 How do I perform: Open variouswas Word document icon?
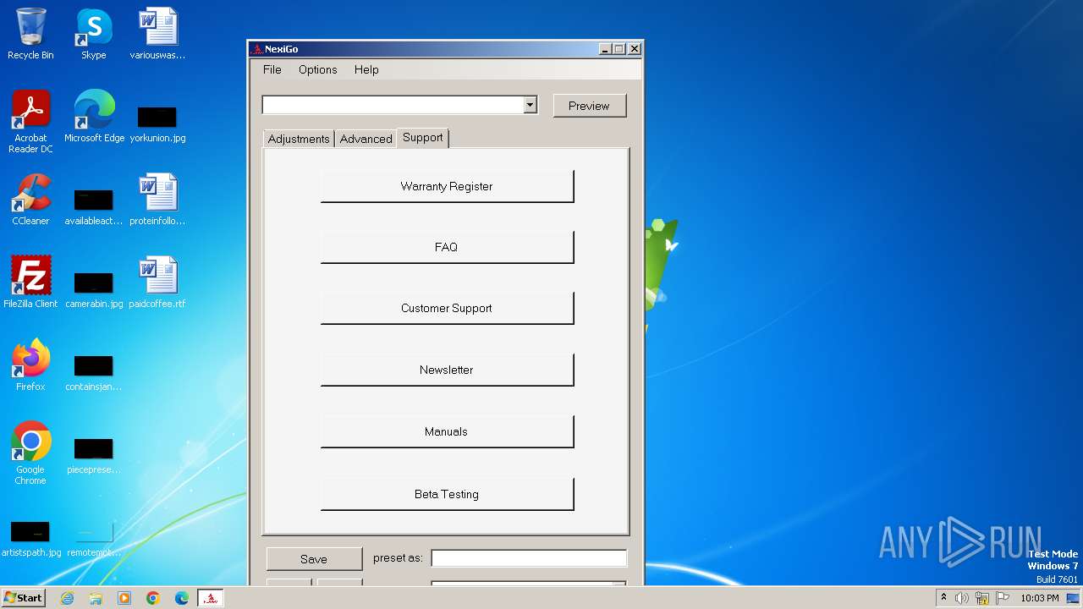[157, 34]
